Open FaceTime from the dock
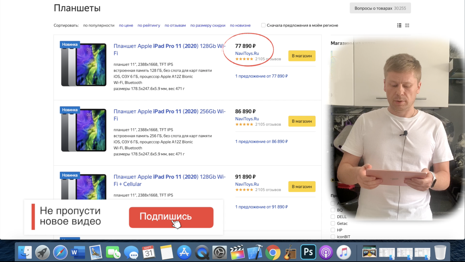Viewport: 465px width, 262px height. click(114, 252)
